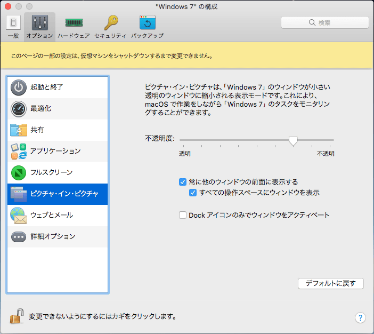
Task: Click the ピクチャ・イン・ピクチャ windows icon
Action: pos(19,194)
